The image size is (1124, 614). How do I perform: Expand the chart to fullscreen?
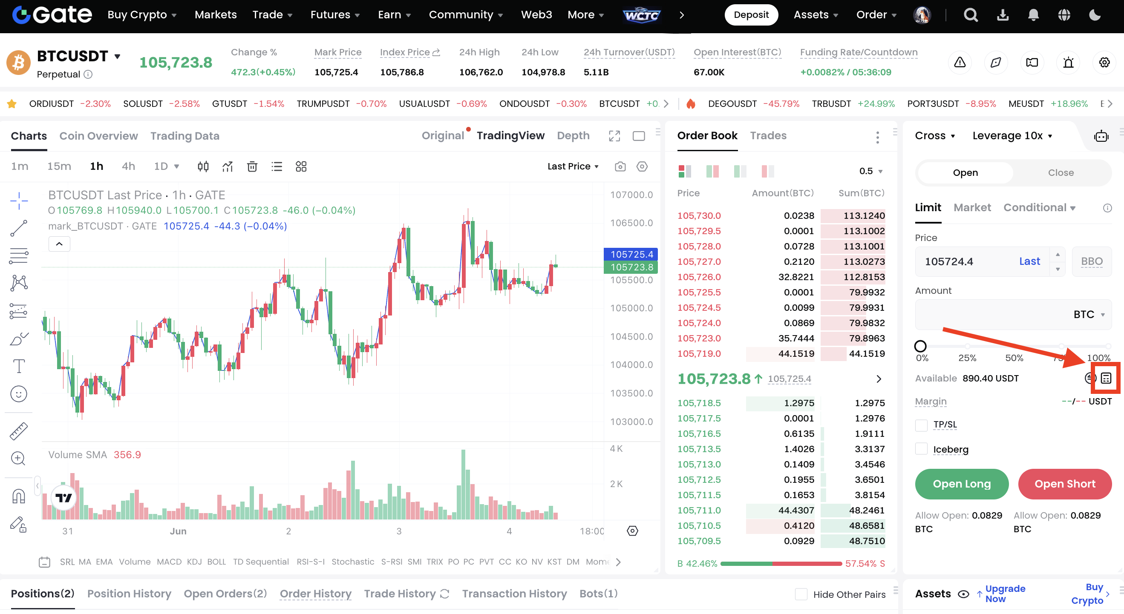point(614,136)
